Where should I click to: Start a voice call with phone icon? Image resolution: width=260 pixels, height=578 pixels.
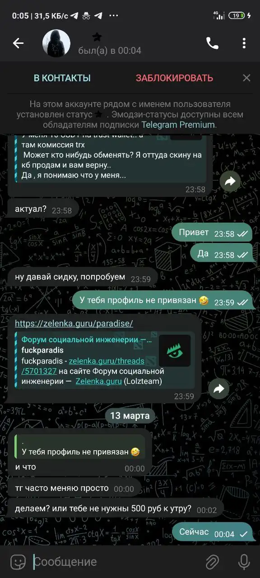[212, 43]
